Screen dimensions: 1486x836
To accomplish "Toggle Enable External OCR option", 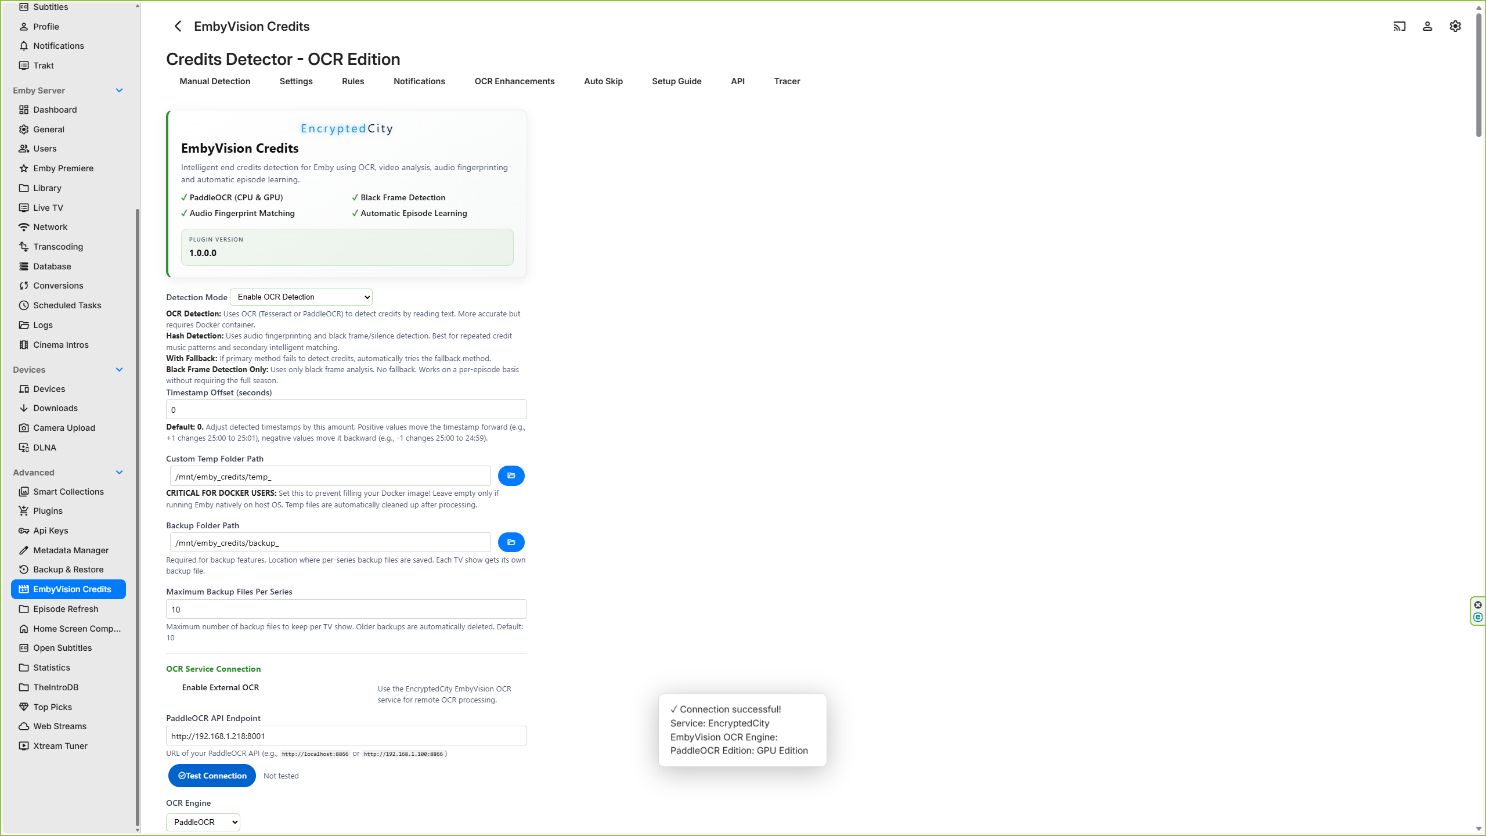I will [220, 687].
